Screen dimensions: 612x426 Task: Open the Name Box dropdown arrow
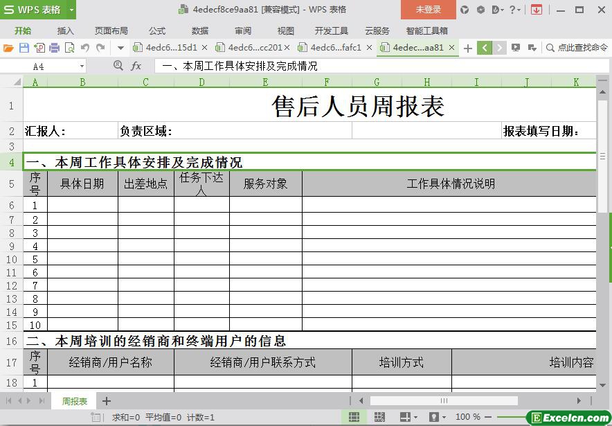coord(82,66)
